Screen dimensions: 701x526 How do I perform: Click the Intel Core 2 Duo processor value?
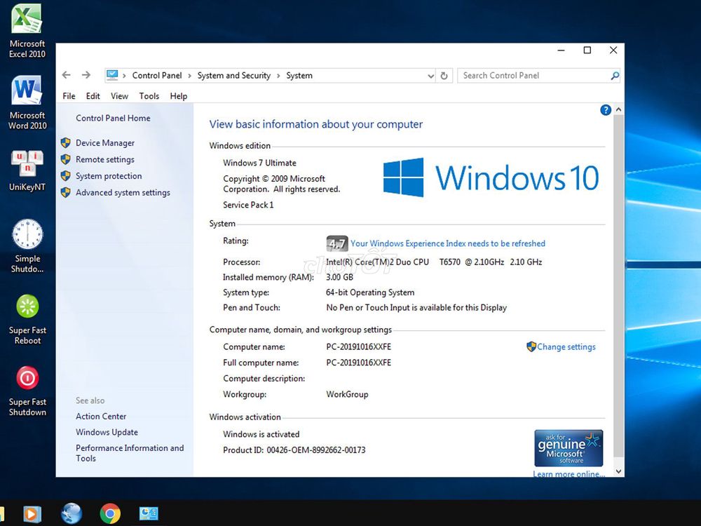434,262
